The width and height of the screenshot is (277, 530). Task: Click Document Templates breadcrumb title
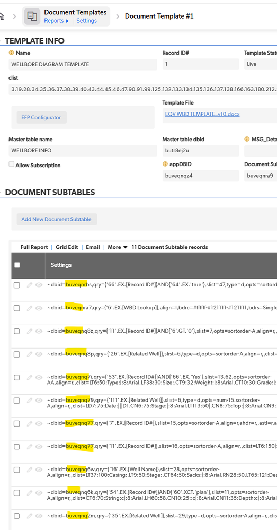pyautogui.click(x=75, y=12)
